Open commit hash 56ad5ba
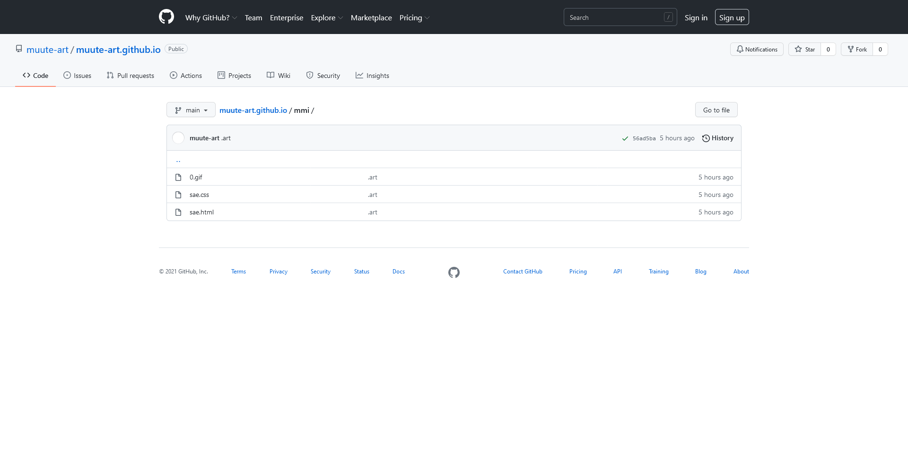Image resolution: width=908 pixels, height=451 pixels. pos(644,138)
